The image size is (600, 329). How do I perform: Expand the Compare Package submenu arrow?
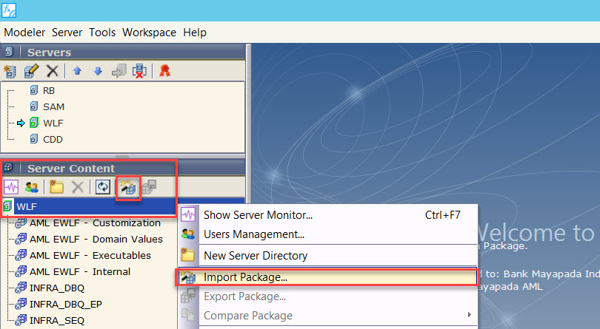tap(469, 314)
